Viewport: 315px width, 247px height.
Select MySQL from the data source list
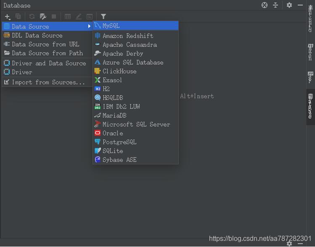point(111,26)
